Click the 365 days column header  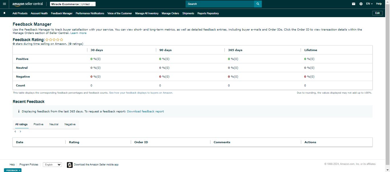point(235,50)
